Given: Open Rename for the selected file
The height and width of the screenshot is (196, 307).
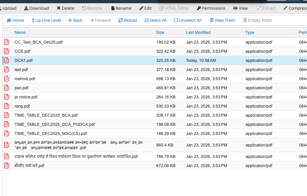Looking at the screenshot, I should pyautogui.click(x=121, y=8).
